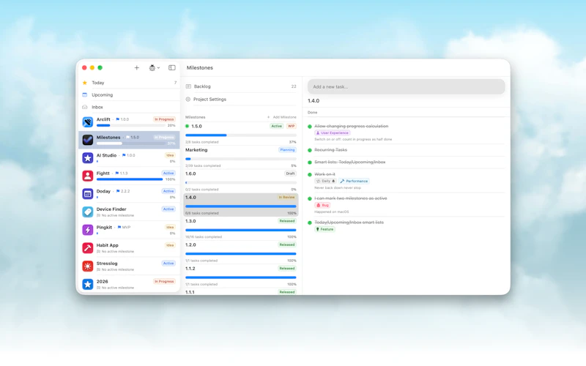The image size is (586, 366).
Task: Click the Done section header
Action: [x=313, y=113]
